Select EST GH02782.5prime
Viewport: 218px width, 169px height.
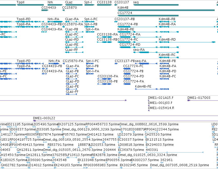14,165
